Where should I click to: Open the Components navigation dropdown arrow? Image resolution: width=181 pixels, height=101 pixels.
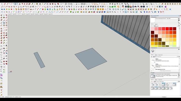point(155,57)
